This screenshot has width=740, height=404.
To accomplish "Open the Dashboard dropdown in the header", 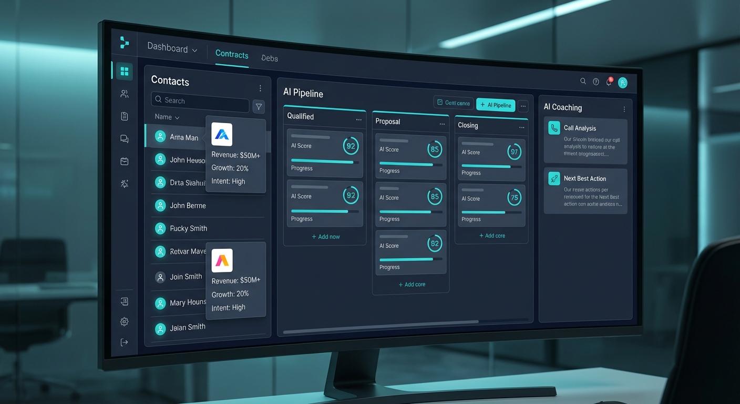I will 194,50.
